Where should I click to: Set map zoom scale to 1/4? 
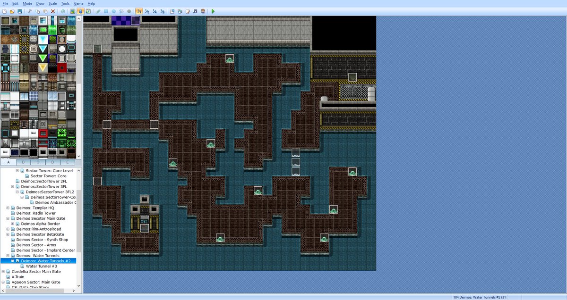pos(155,11)
